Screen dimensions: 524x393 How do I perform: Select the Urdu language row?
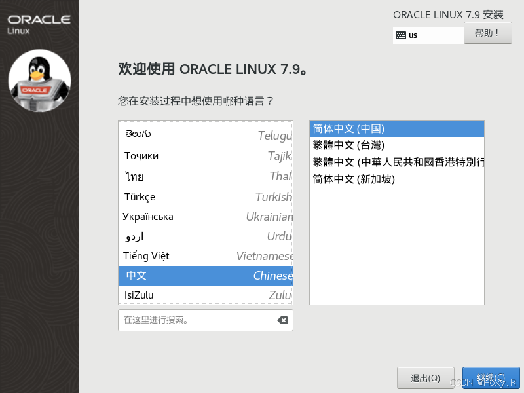[x=206, y=236]
